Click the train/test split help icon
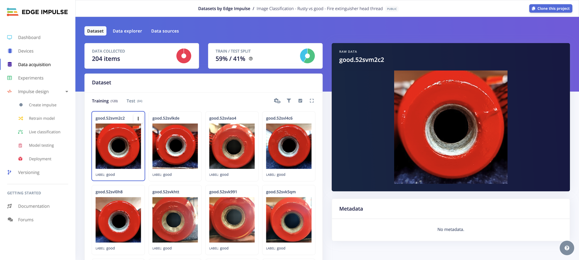The image size is (579, 260). pos(251,59)
